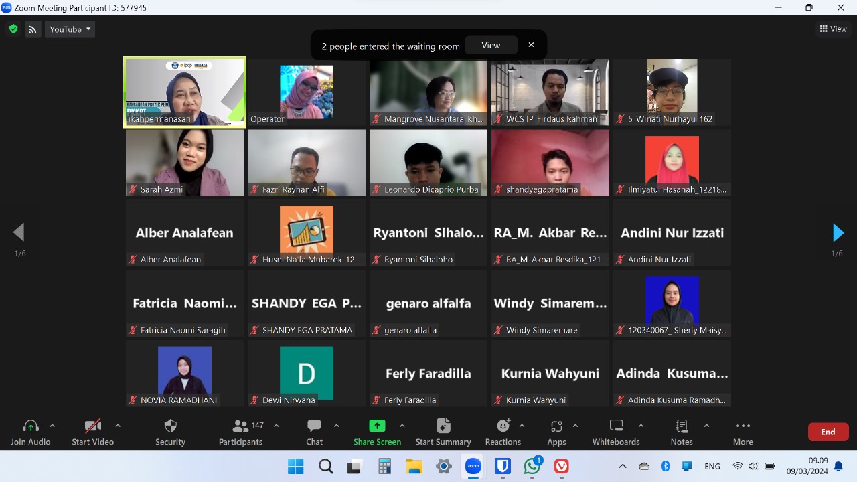The width and height of the screenshot is (857, 482).
Task: Open the Security shield options
Action: (170, 432)
